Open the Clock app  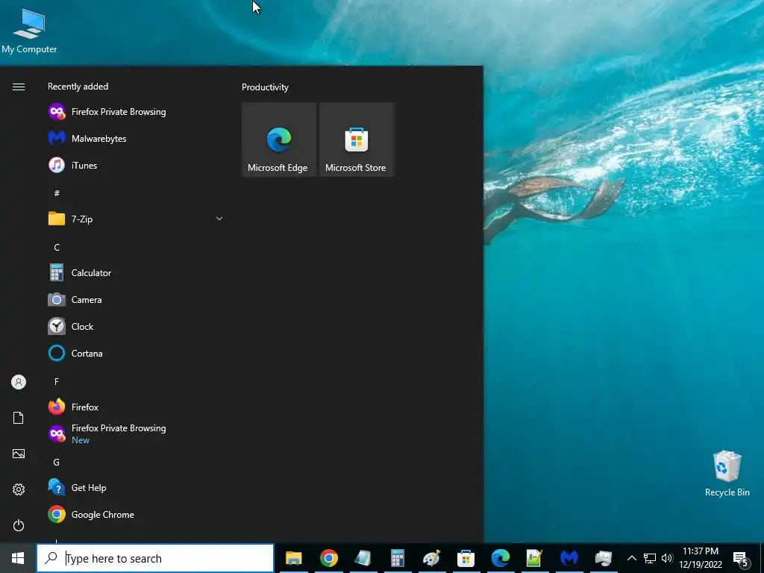[x=137, y=327]
